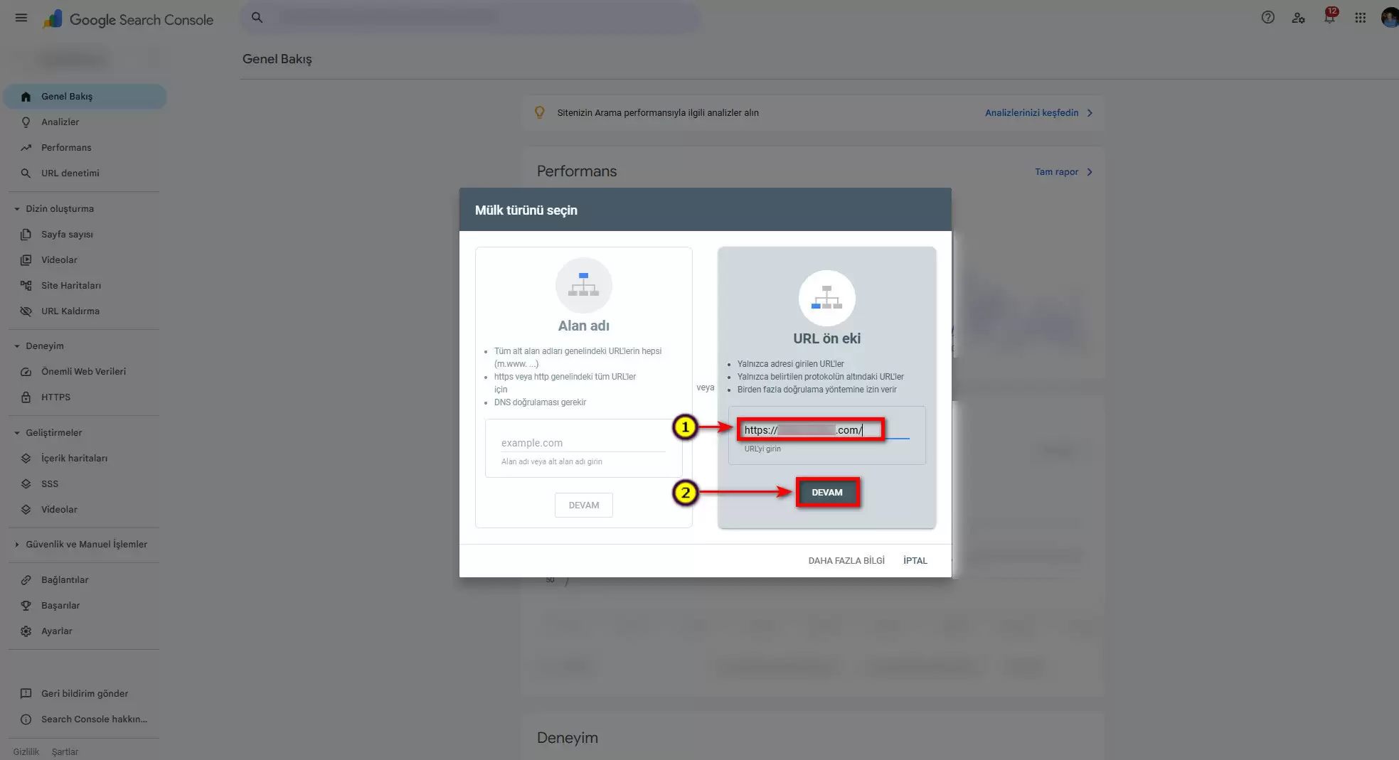1399x760 pixels.
Task: Click the Performans trend icon
Action: (26, 148)
